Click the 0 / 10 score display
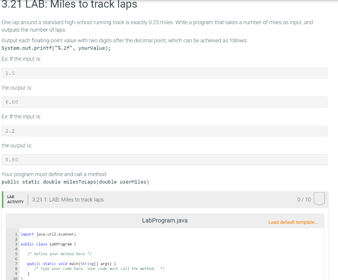Screen dimensions: 338x280 pos(304,200)
